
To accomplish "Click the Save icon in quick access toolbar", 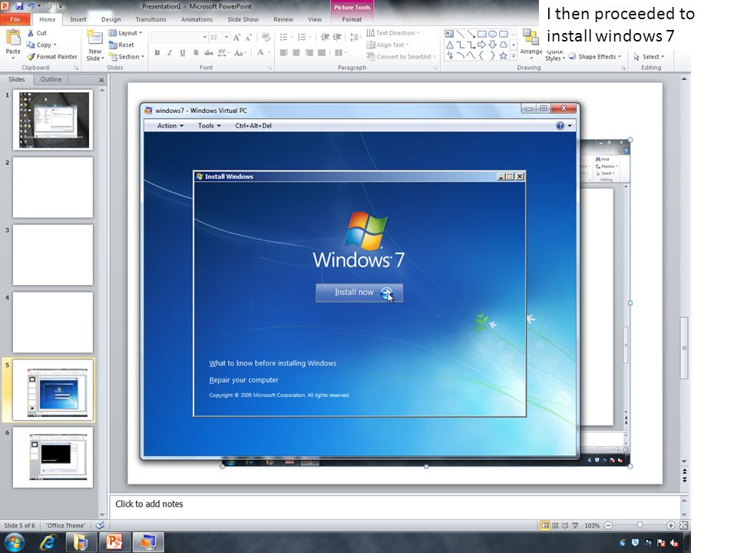I will point(19,6).
